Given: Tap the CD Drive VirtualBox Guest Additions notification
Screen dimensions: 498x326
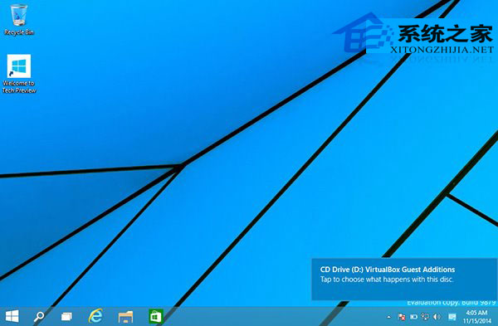Looking at the screenshot, I should pos(405,279).
